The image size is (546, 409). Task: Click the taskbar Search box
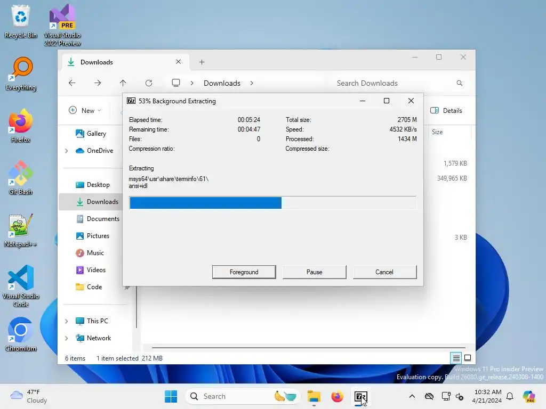coord(242,396)
